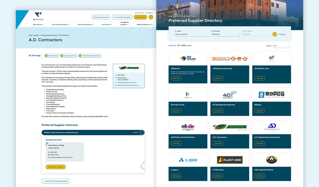
Task: Jump to Company Summary section
Action: pos(69,56)
